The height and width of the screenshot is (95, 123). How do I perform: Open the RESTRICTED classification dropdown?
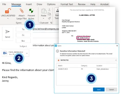point(86,60)
